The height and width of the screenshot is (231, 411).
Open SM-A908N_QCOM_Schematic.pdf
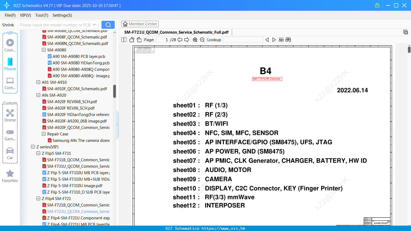pyautogui.click(x=77, y=43)
